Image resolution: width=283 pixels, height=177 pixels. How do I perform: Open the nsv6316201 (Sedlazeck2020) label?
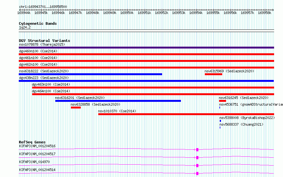point(80,98)
